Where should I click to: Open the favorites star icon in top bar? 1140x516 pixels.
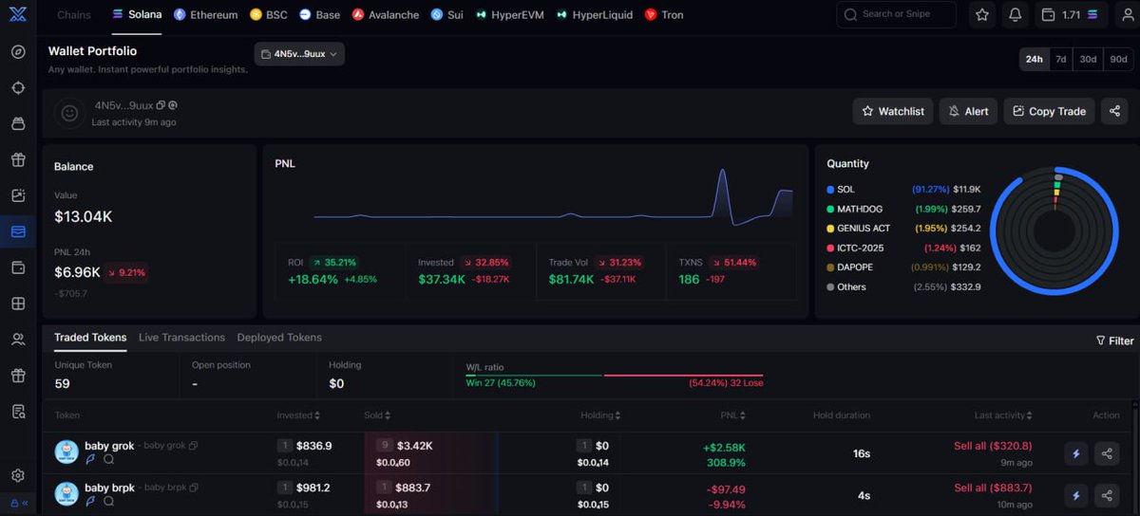[x=982, y=15]
